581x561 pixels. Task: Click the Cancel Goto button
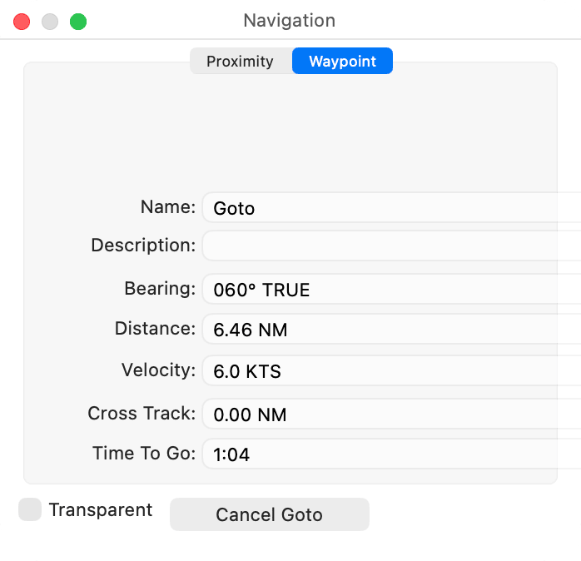(x=270, y=514)
